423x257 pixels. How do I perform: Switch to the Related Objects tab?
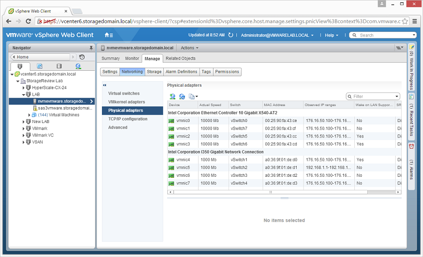181,58
